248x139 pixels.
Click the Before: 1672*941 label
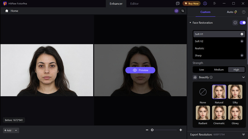[14, 120]
